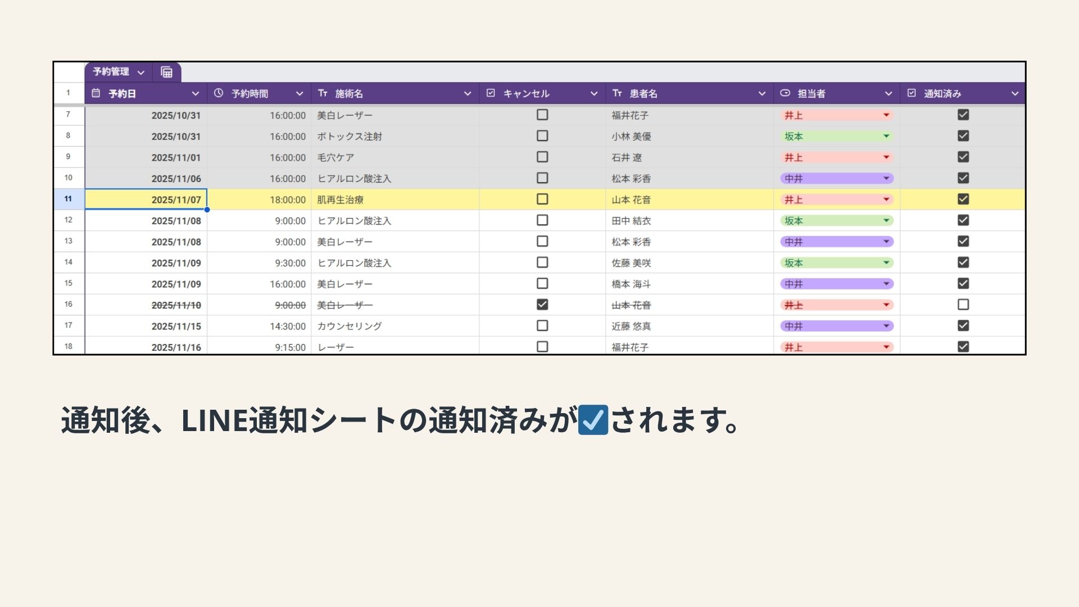This screenshot has height=607, width=1079.
Task: Click clock icon in 予約時間 header
Action: pos(219,93)
